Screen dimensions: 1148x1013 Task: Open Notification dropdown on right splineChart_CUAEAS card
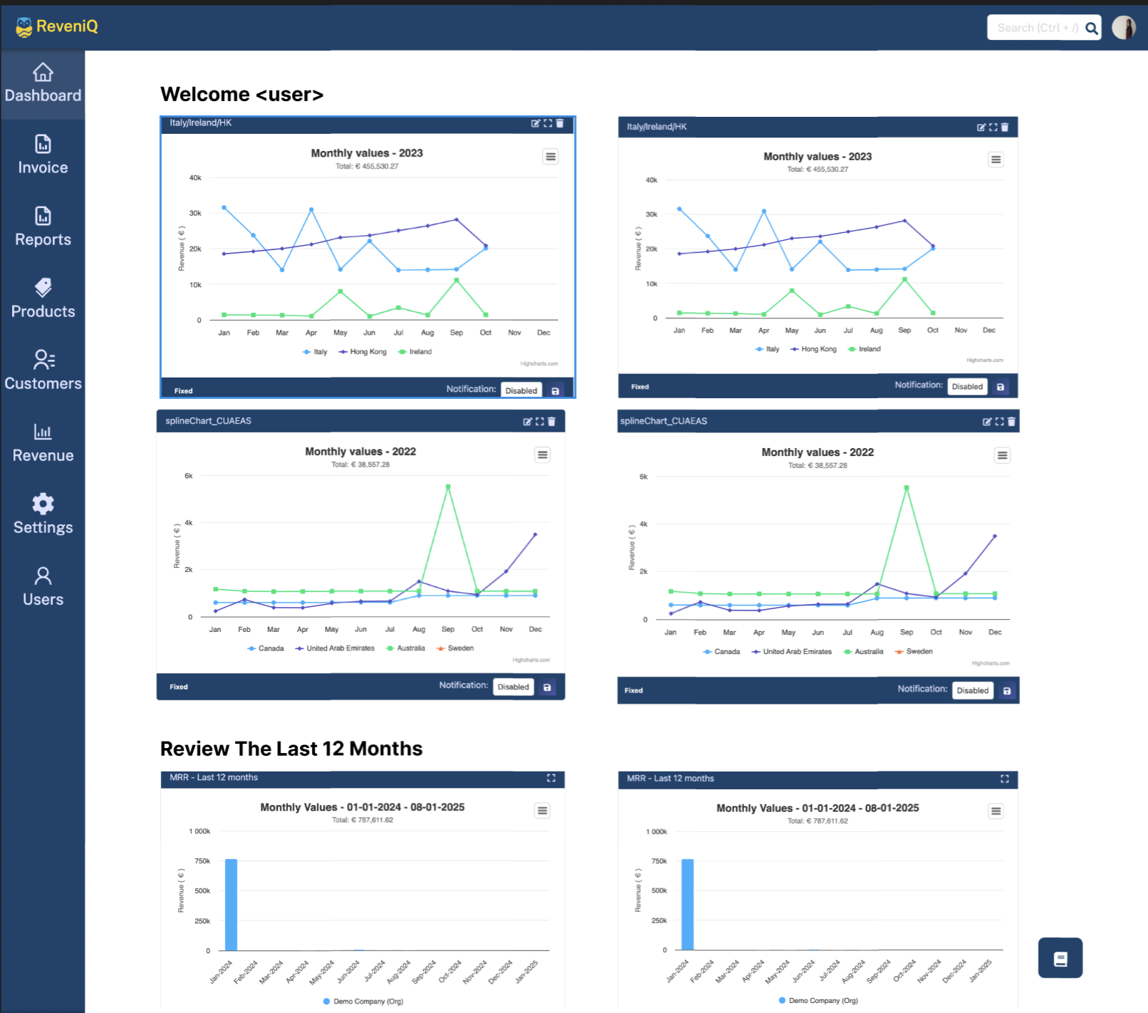973,690
